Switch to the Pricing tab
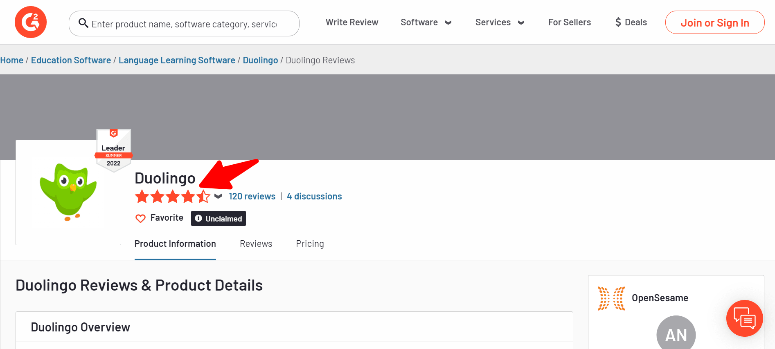Screen dimensions: 775x349 (310, 244)
